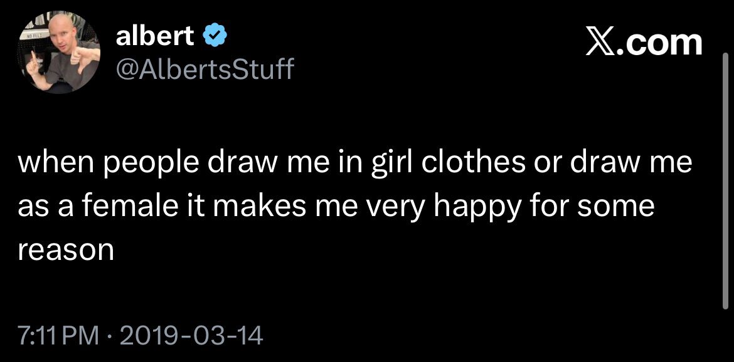The image size is (734, 362).
Task: Click the X logo
Action: click(600, 42)
